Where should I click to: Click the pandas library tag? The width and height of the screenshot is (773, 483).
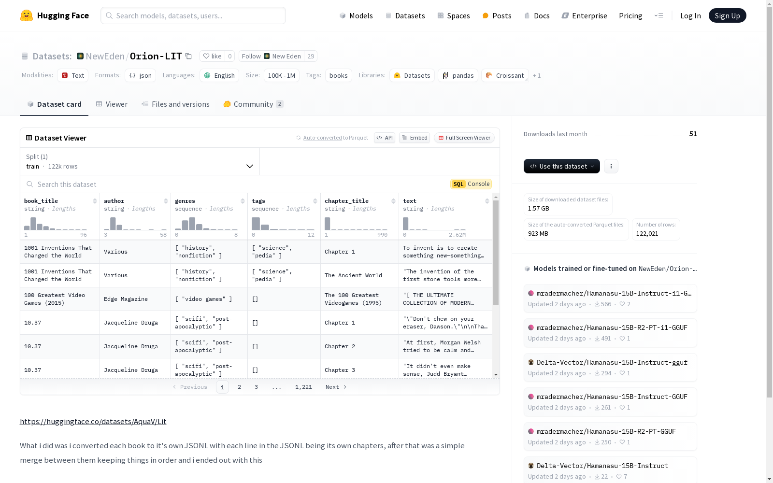point(458,76)
